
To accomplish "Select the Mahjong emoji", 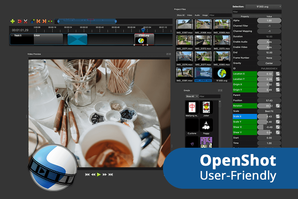I will [x=192, y=107].
